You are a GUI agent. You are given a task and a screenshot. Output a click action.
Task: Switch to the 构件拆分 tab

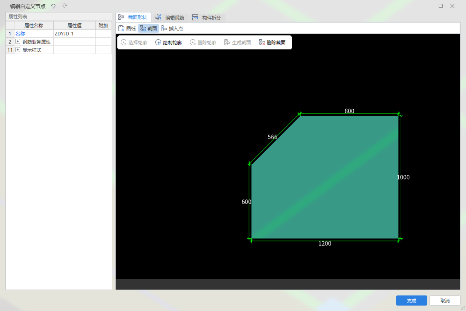(207, 18)
